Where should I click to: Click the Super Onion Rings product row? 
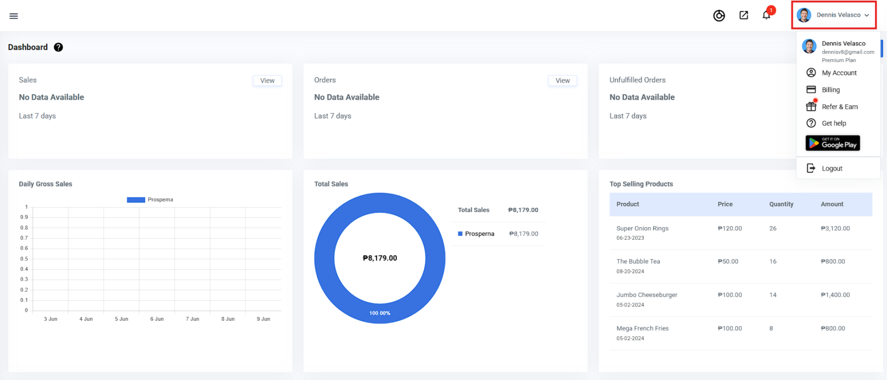pos(741,233)
